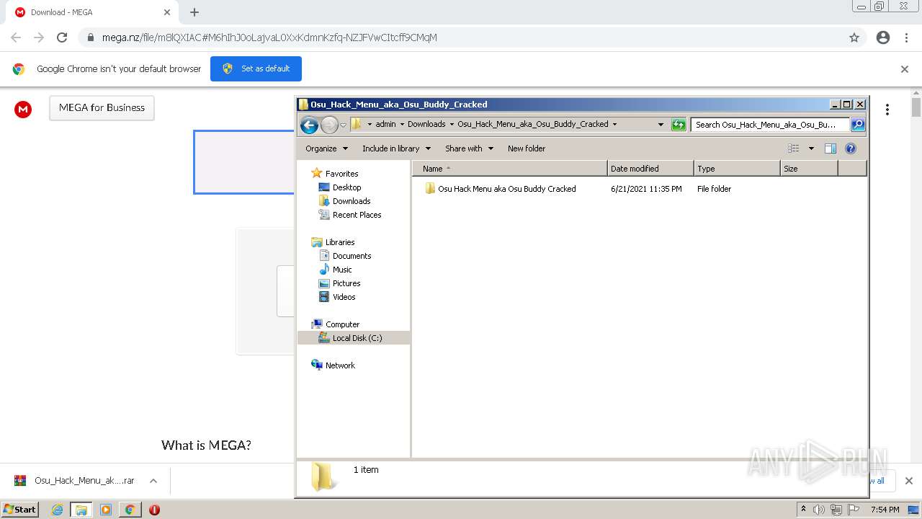The width and height of the screenshot is (922, 519).
Task: Select the Videos library
Action: (344, 297)
